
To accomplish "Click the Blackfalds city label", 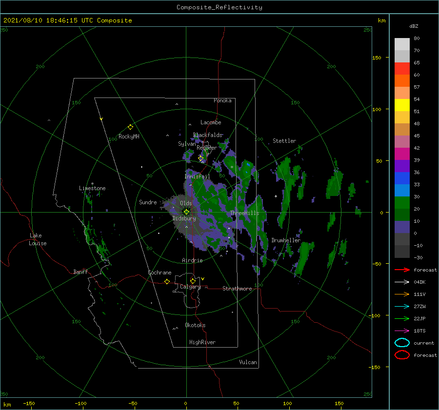I will click(207, 135).
